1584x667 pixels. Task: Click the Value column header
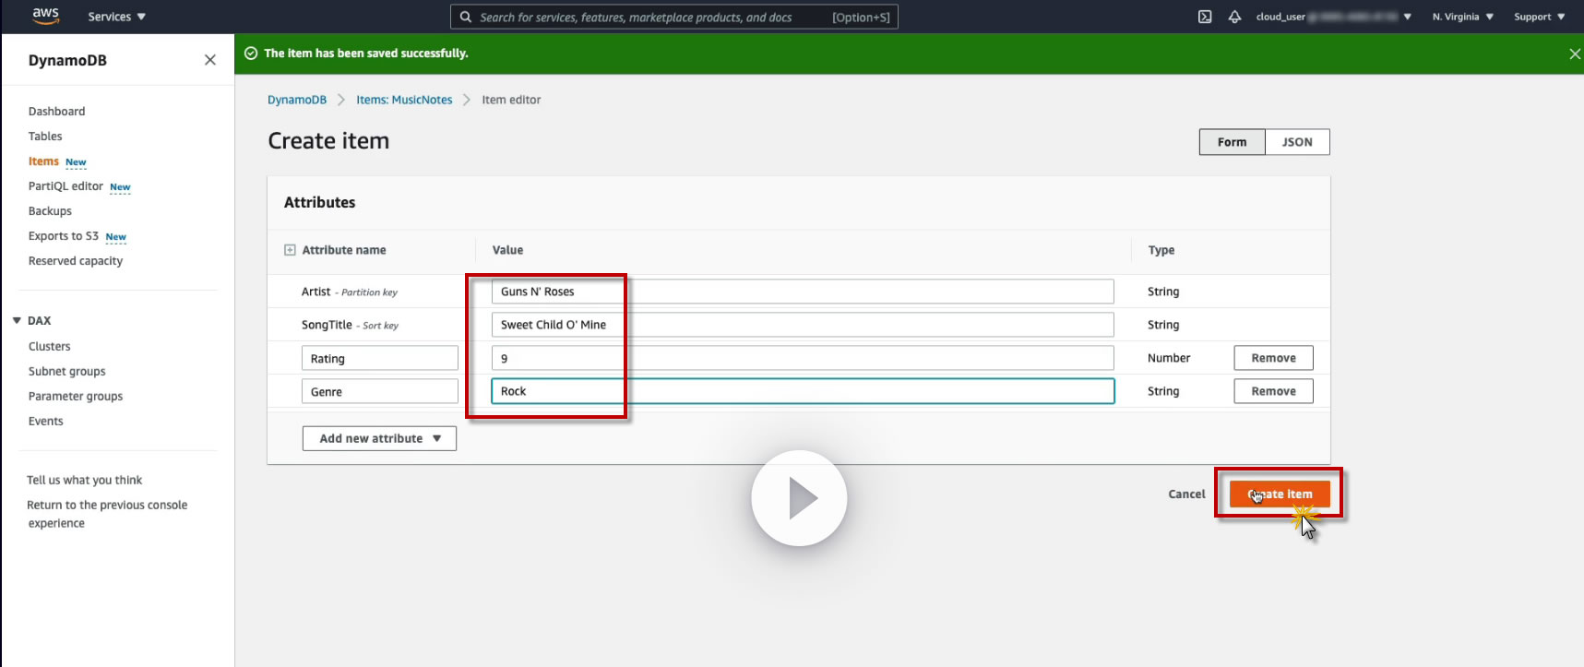(507, 250)
